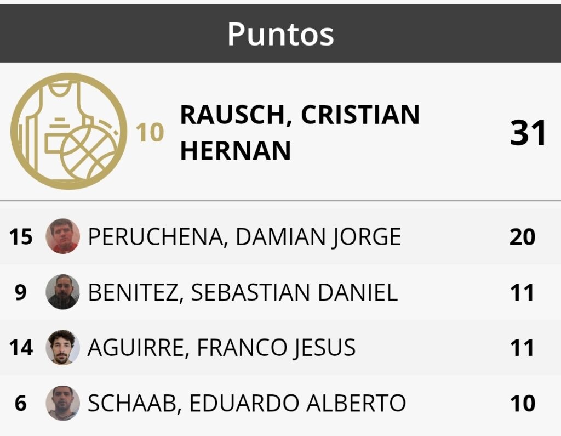Click jersey number 14 in Aguirre row
561x436 pixels.
pos(21,348)
